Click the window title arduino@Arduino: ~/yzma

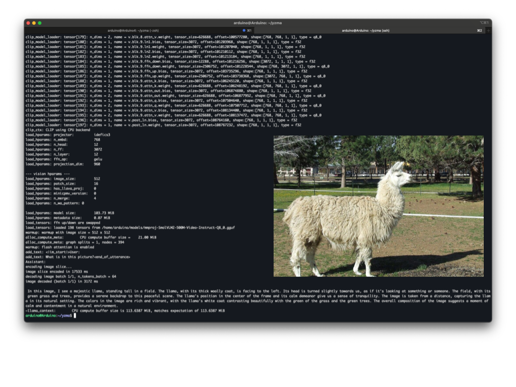[x=257, y=23]
